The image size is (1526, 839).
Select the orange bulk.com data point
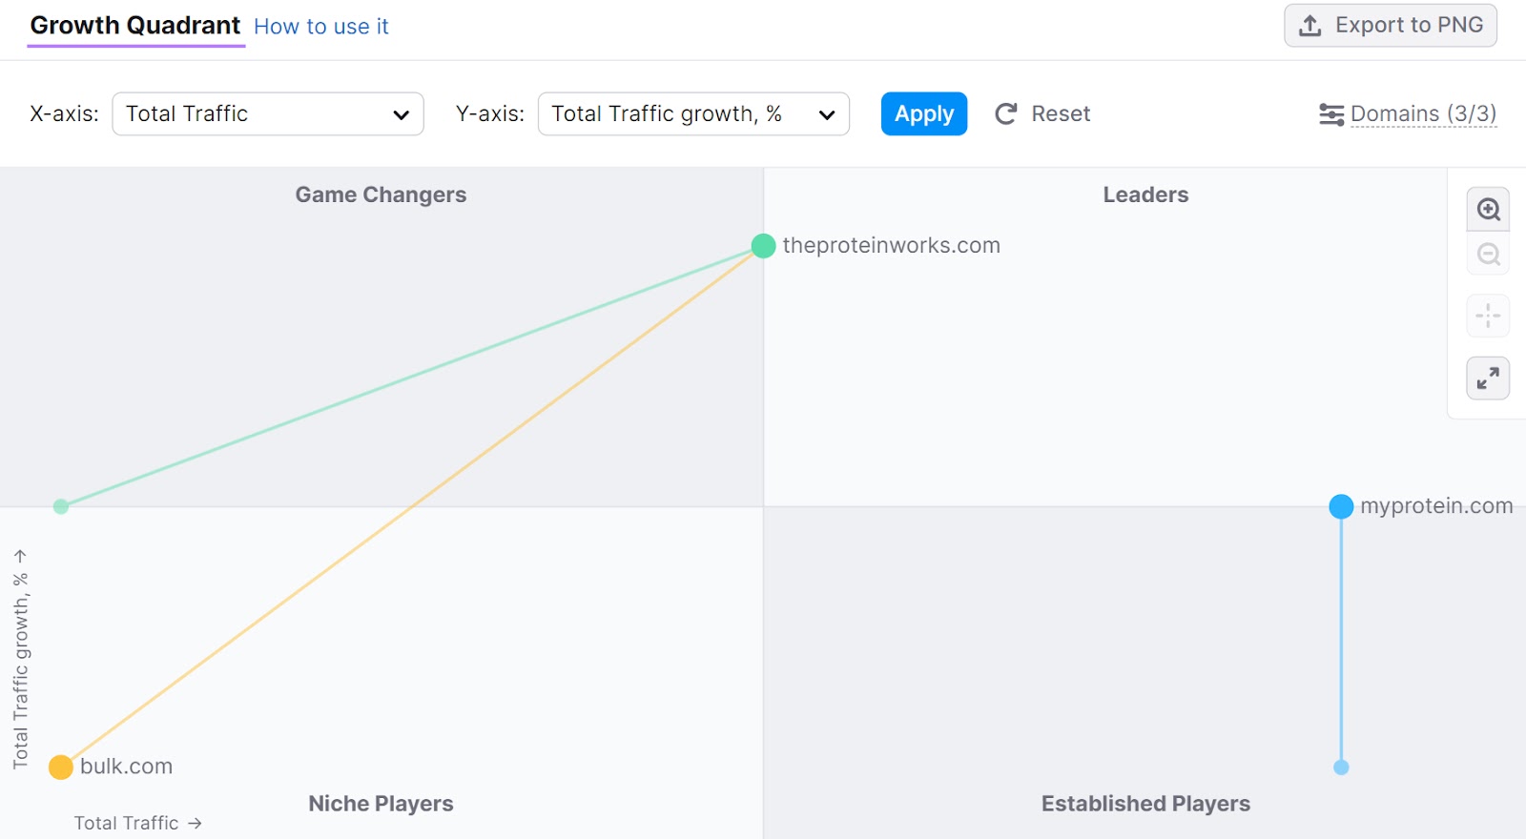61,767
